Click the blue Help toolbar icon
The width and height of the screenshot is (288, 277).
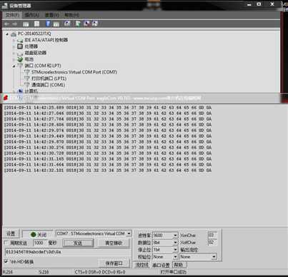pos(48,24)
